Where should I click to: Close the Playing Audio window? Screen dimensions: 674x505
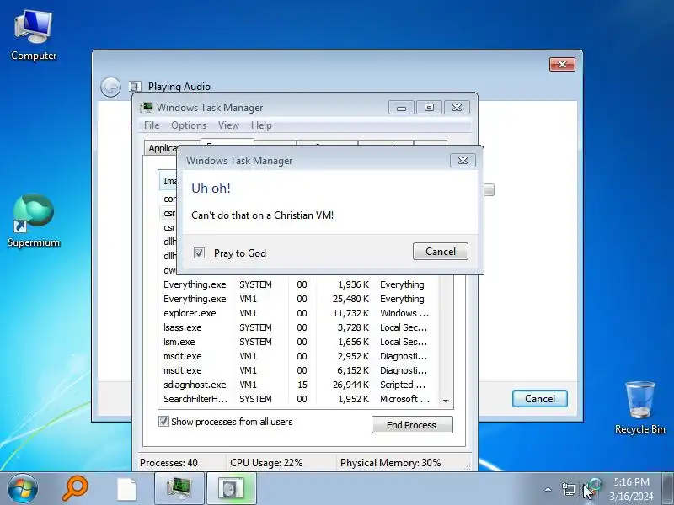[562, 65]
